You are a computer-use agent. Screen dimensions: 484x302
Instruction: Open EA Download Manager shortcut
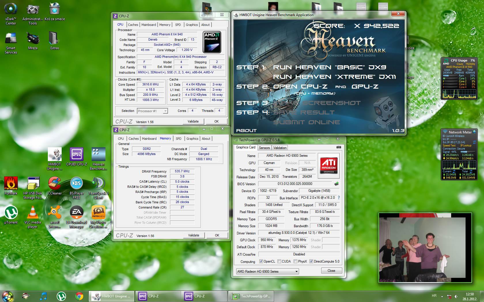pyautogui.click(x=76, y=217)
